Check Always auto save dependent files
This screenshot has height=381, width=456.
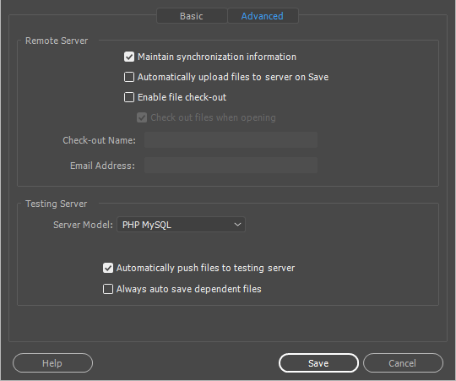108,289
